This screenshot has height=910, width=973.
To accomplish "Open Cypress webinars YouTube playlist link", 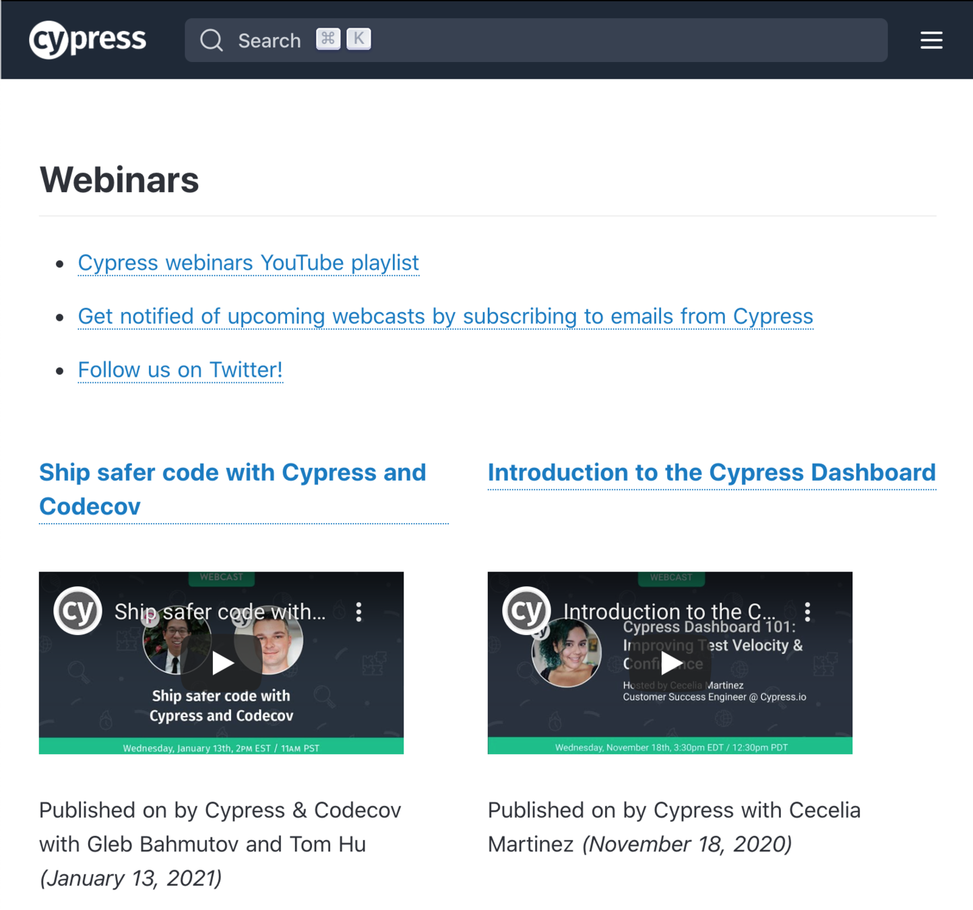I will (249, 262).
